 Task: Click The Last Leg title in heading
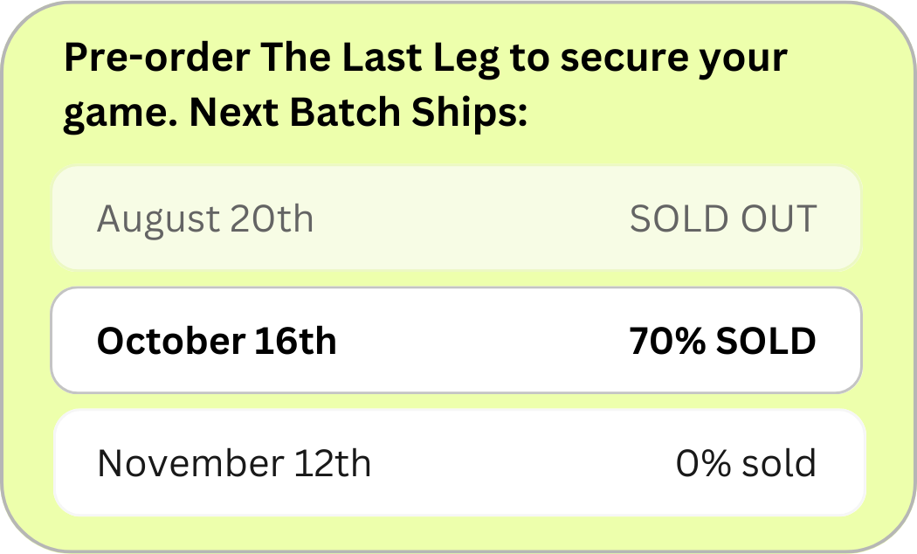coord(380,59)
